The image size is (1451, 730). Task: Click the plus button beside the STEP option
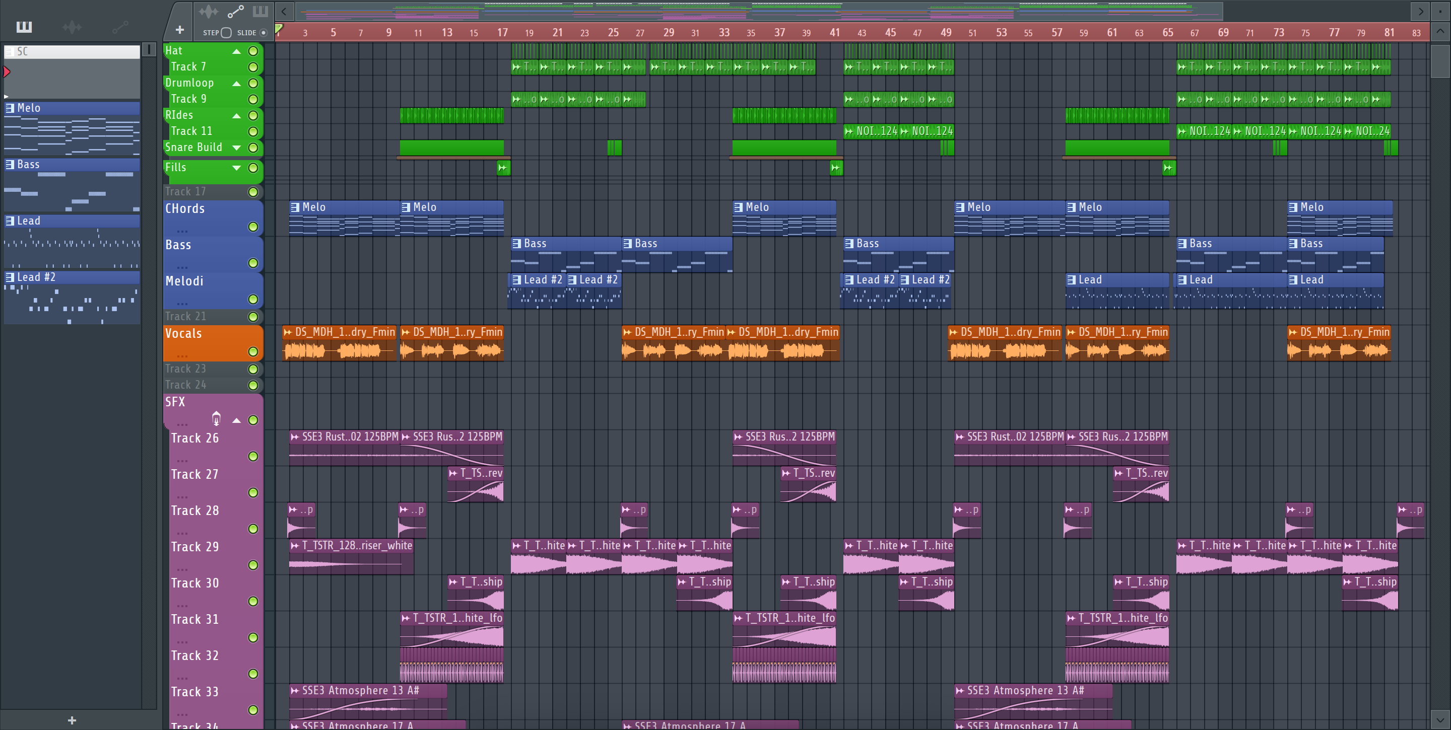tap(180, 30)
